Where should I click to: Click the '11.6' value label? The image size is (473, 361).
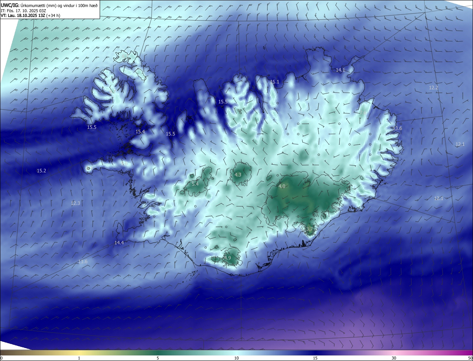click(83, 262)
